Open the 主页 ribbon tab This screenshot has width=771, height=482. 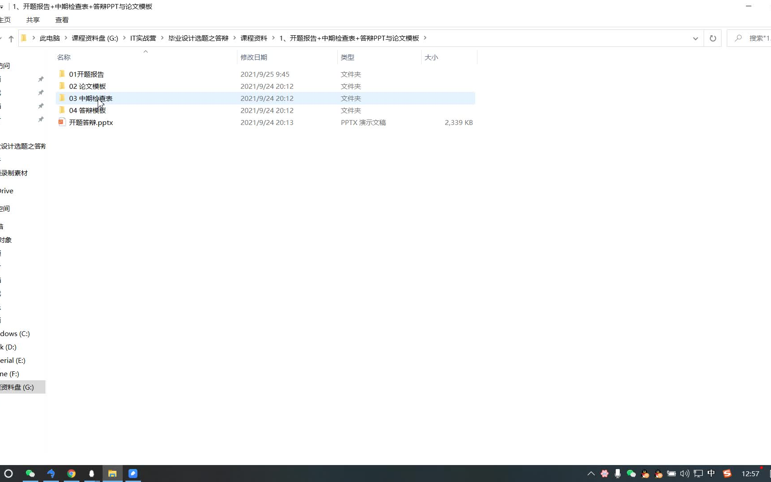pos(5,20)
